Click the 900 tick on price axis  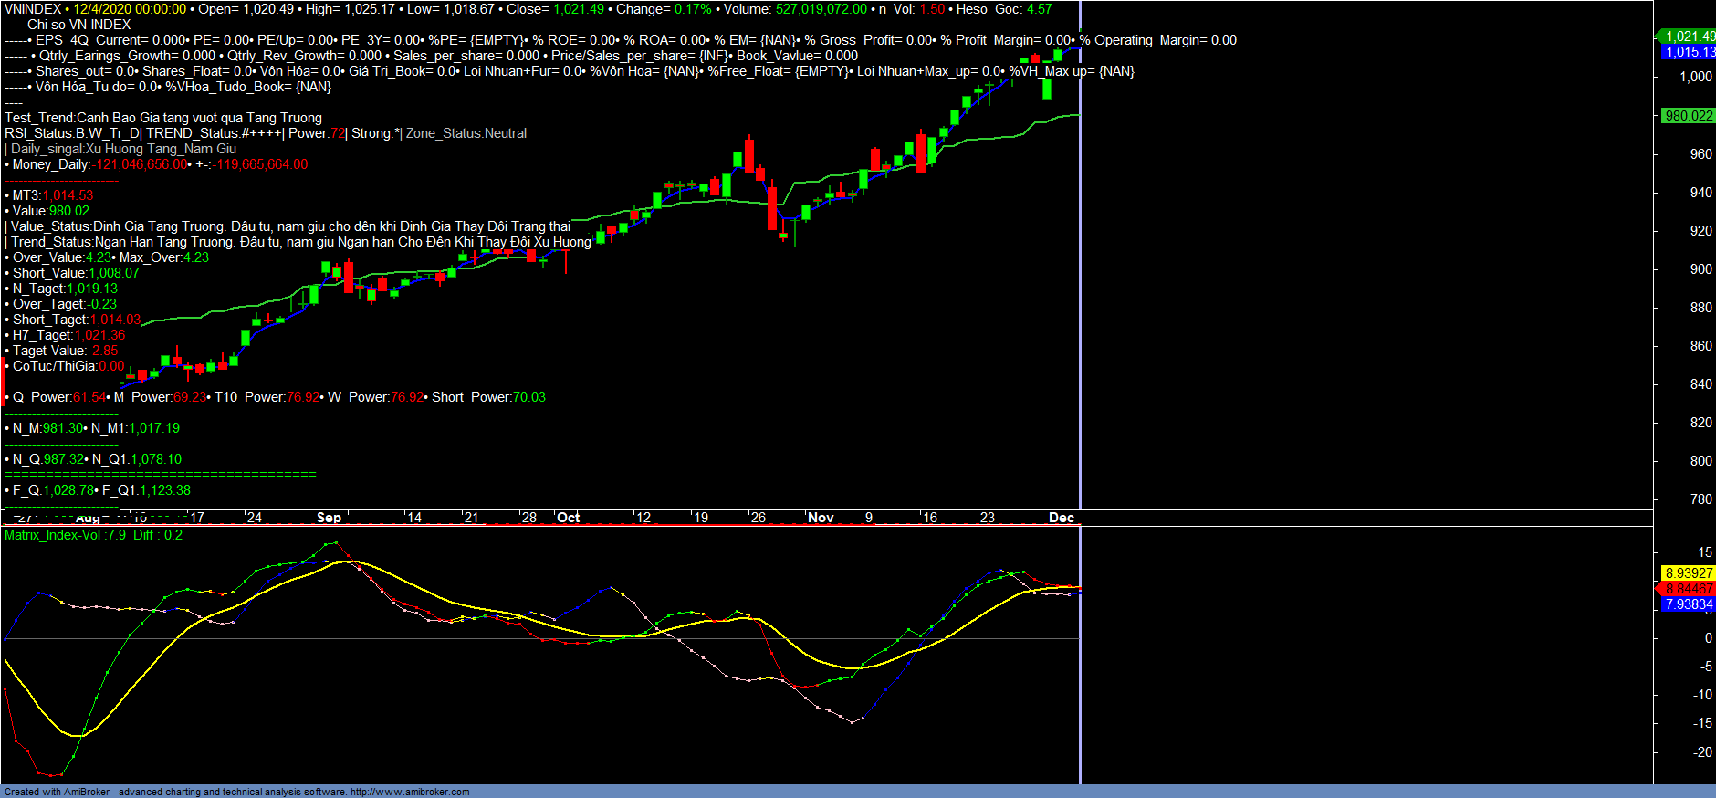[x=1700, y=269]
